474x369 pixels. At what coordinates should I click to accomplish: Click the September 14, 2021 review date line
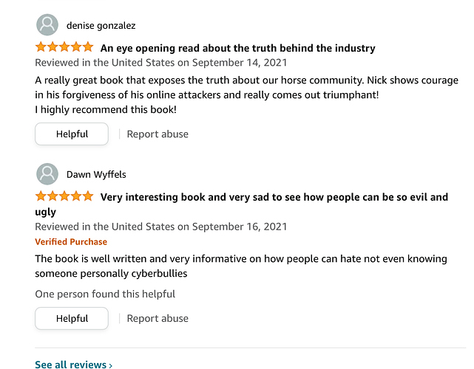click(x=160, y=63)
